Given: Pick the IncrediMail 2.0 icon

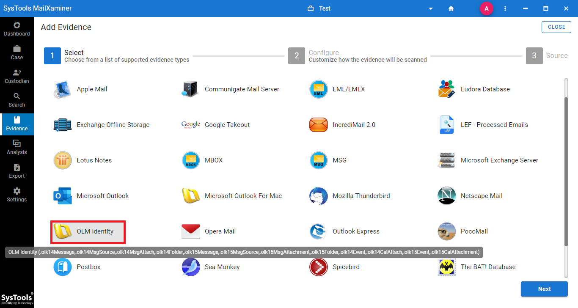Looking at the screenshot, I should click(x=319, y=125).
